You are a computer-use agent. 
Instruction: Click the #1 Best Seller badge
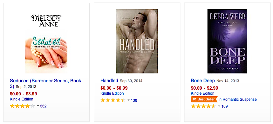(x=204, y=99)
